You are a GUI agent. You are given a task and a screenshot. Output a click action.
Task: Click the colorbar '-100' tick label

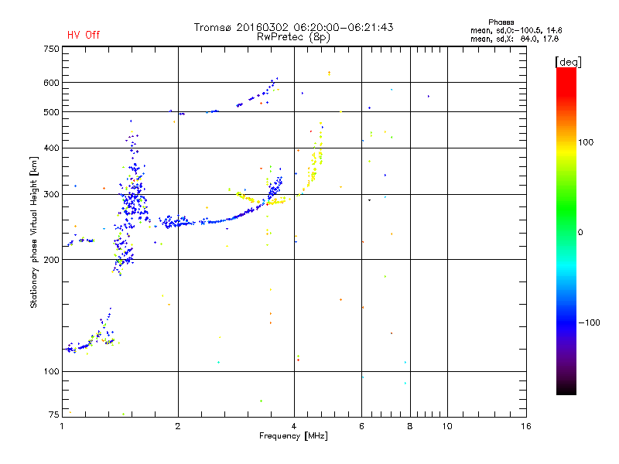point(590,322)
